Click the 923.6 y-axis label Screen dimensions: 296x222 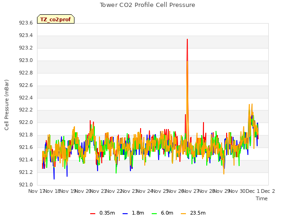26,23
